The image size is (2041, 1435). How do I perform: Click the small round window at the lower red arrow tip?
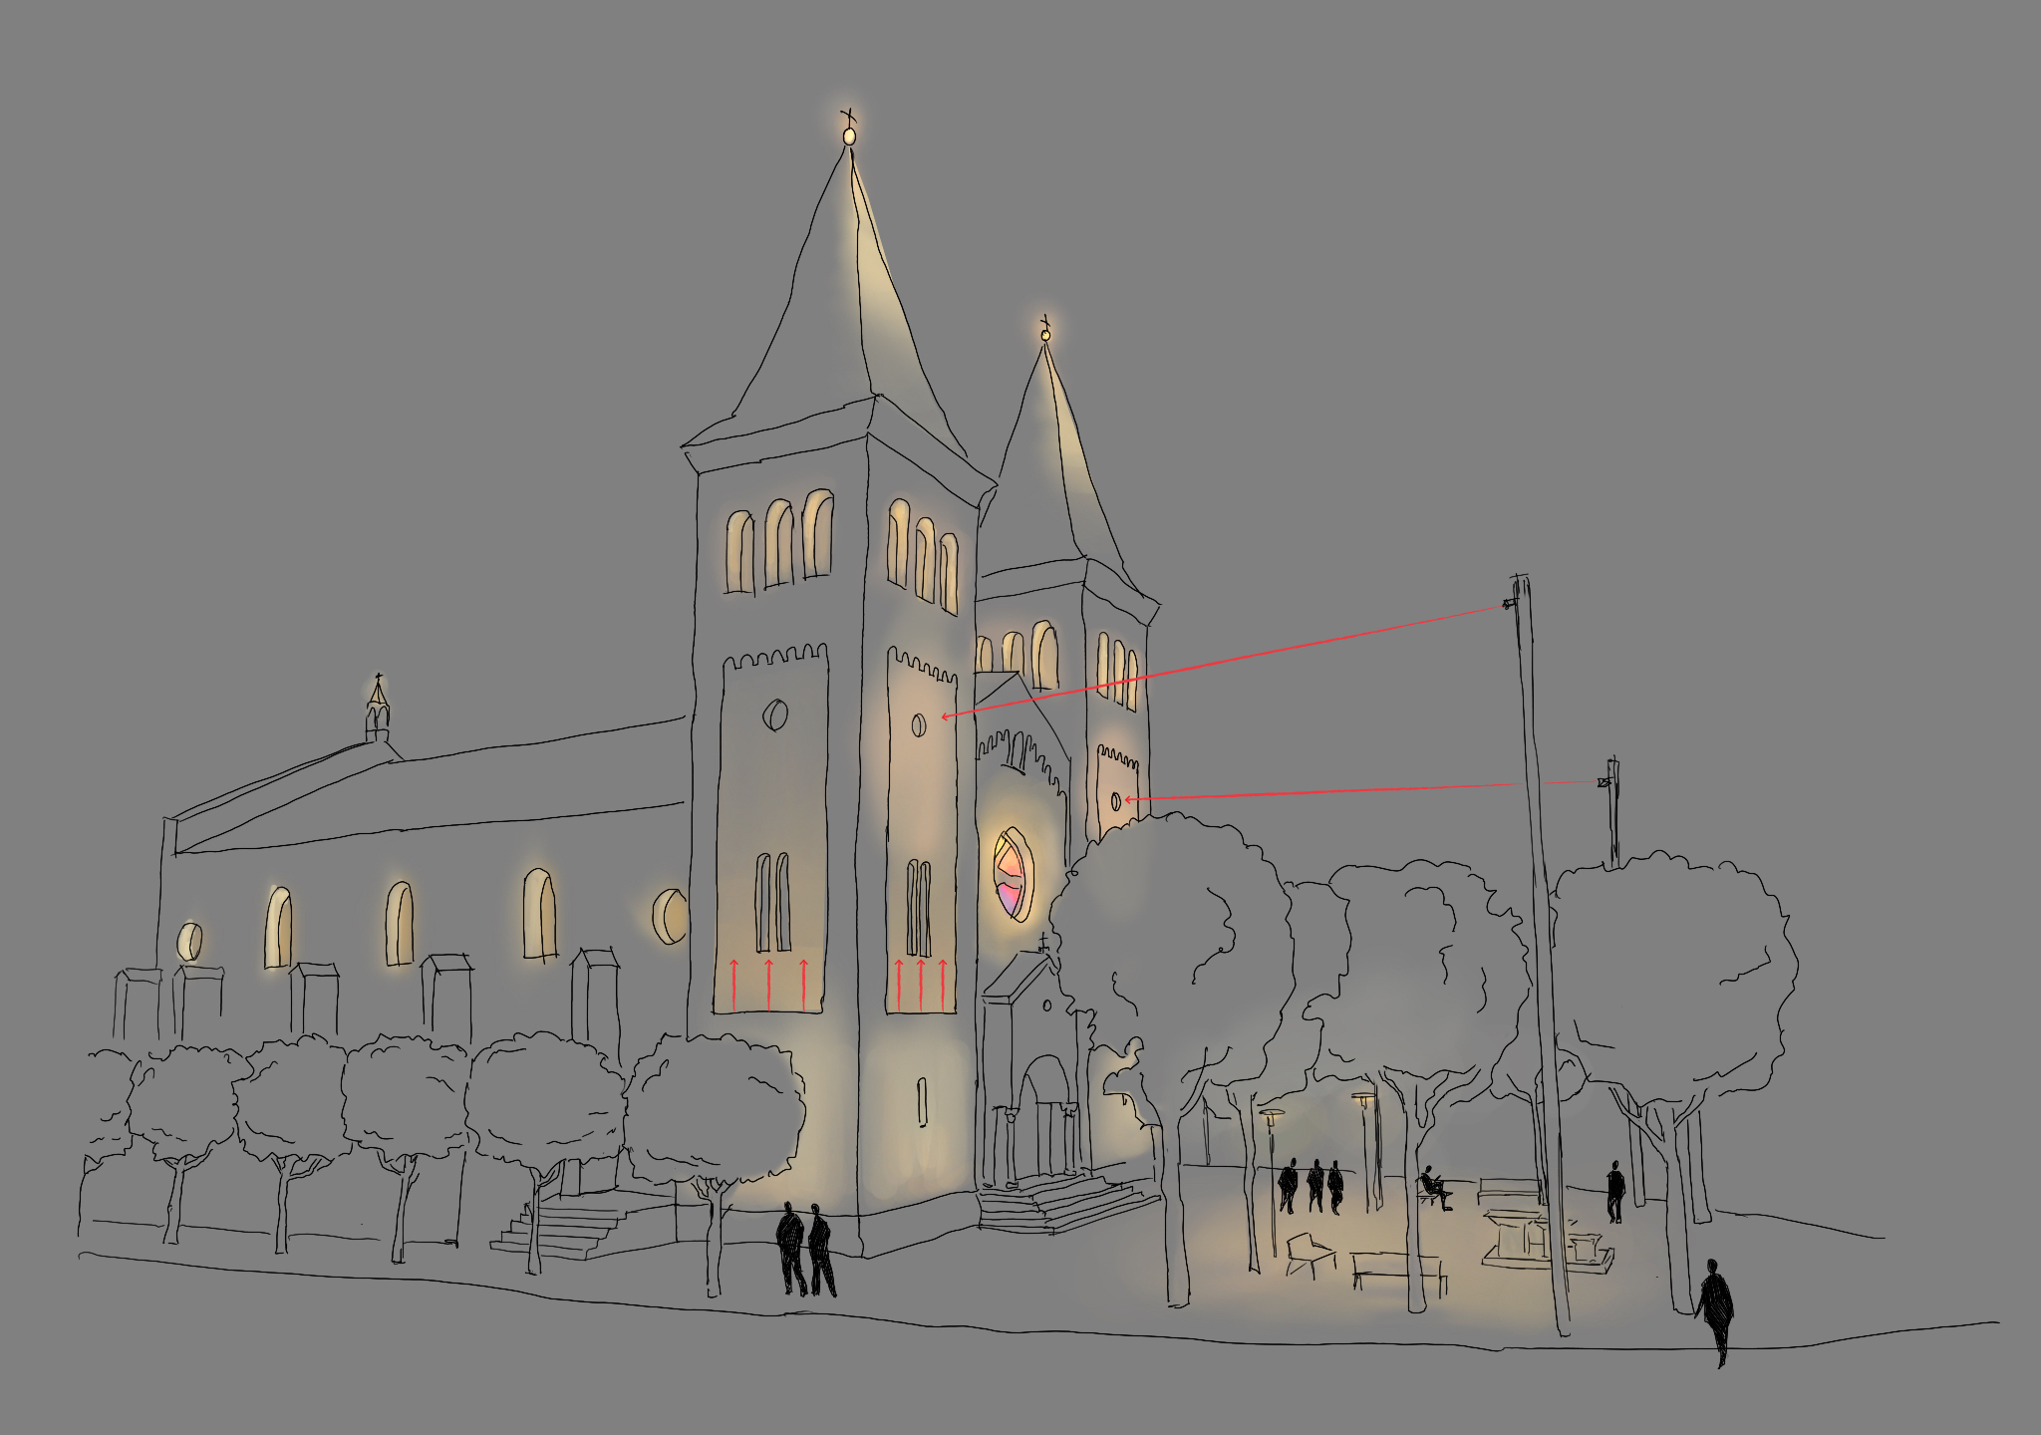(1115, 800)
